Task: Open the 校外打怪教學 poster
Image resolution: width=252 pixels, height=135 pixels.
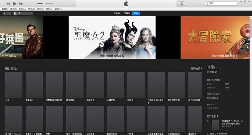Action: pos(177,85)
